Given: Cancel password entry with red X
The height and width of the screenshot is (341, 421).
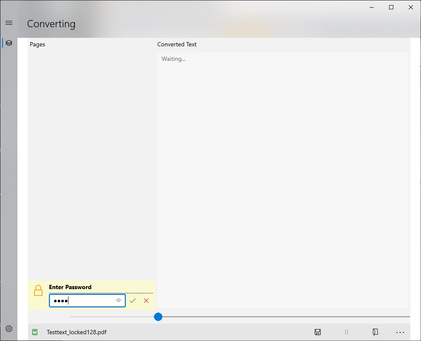Looking at the screenshot, I should point(146,301).
